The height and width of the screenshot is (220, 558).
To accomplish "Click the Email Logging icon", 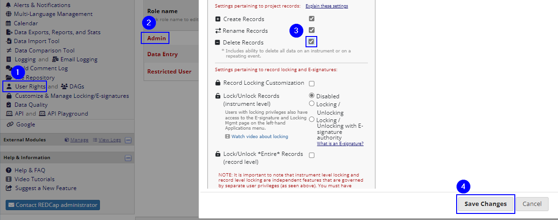I will (x=55, y=59).
